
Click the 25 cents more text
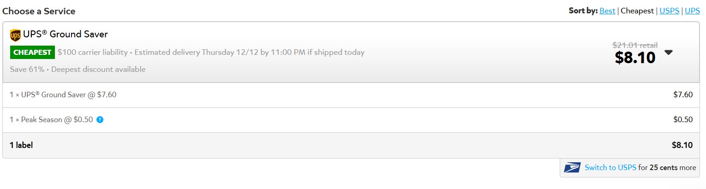point(673,168)
